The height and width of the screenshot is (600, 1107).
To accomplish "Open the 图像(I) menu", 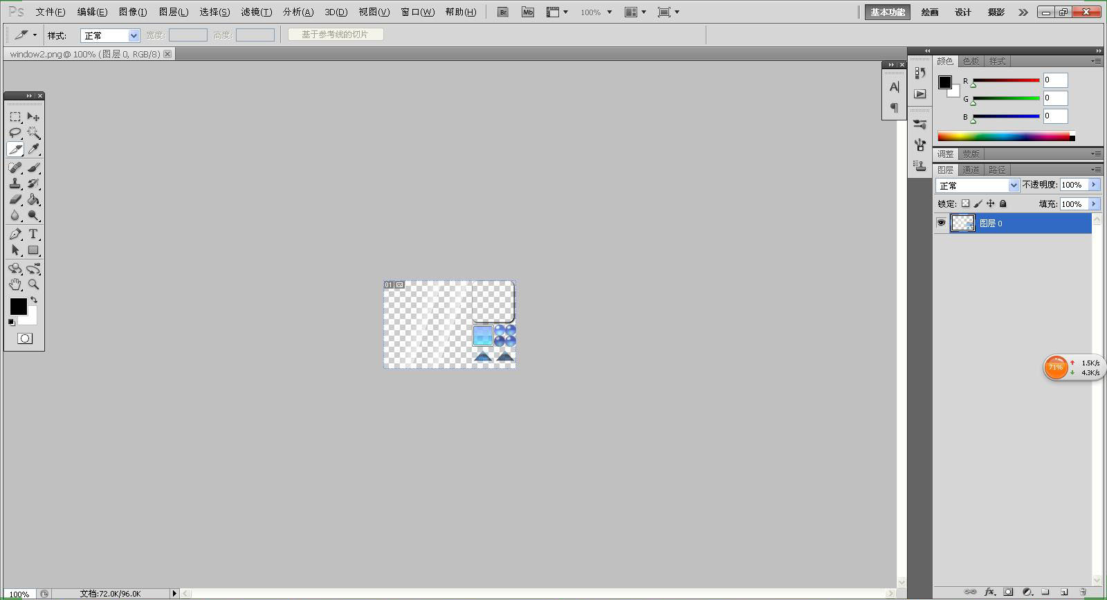I will (133, 12).
